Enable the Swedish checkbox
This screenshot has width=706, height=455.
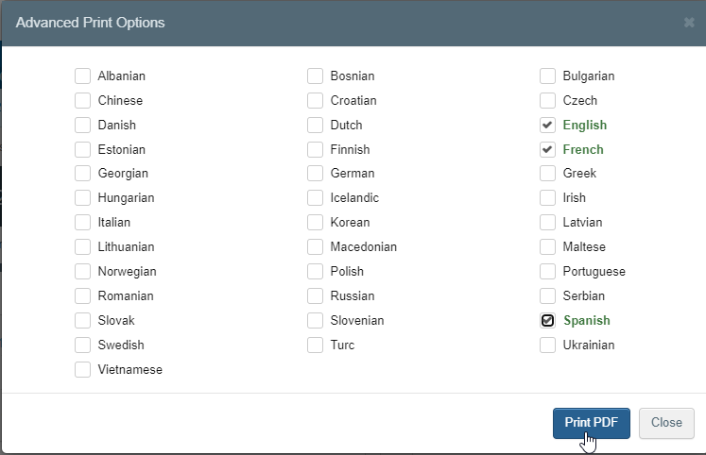point(83,345)
